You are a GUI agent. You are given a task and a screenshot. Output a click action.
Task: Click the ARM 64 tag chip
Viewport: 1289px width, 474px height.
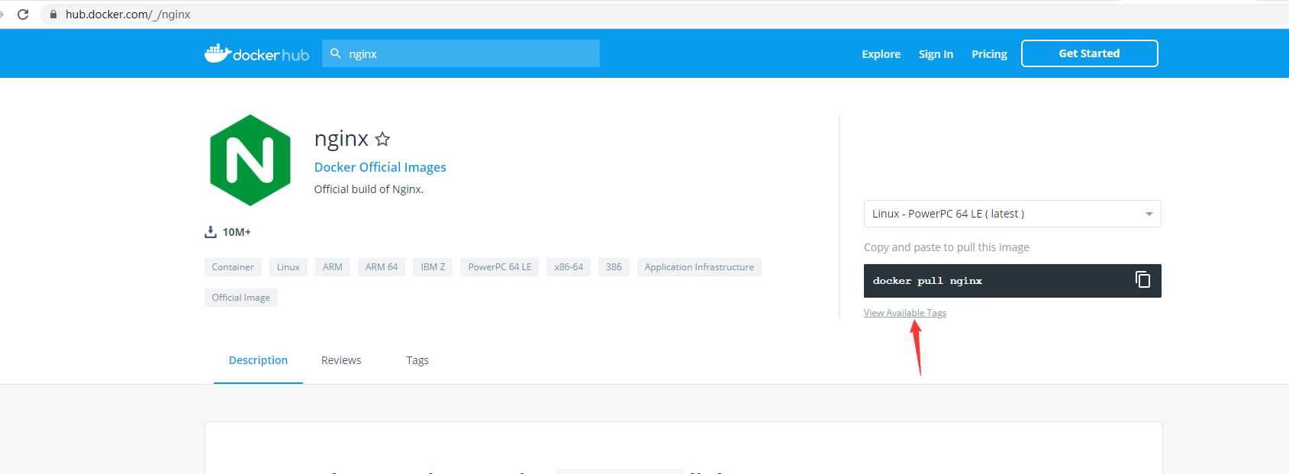[x=382, y=267]
